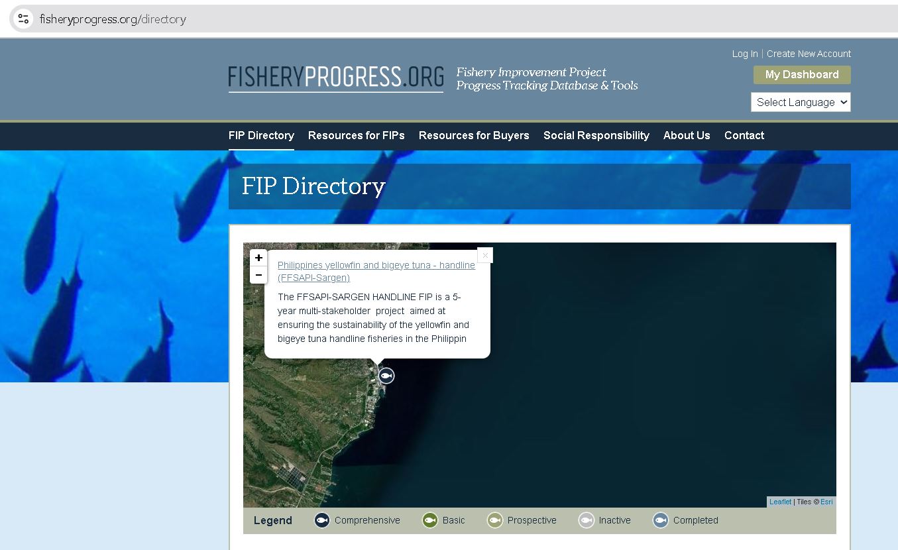The height and width of the screenshot is (550, 898).
Task: Click the Comprehensive legend fish icon
Action: [x=321, y=520]
